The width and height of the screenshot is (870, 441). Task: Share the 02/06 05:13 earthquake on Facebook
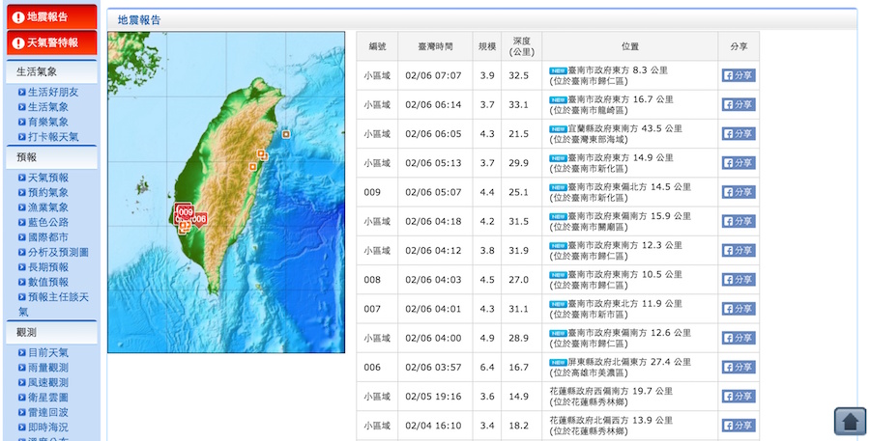[x=739, y=163]
